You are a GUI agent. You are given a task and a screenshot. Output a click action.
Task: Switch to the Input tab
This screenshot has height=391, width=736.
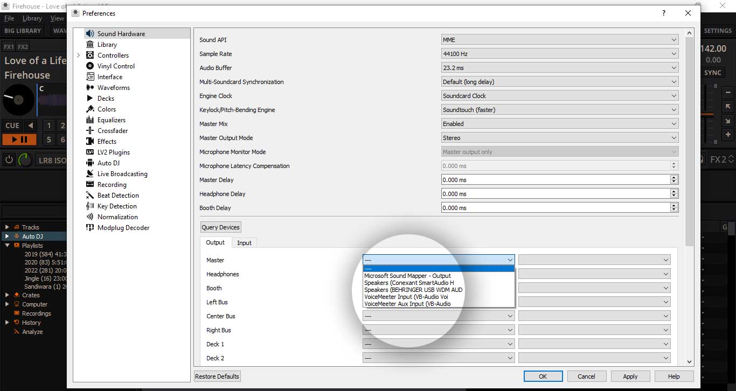click(x=244, y=243)
